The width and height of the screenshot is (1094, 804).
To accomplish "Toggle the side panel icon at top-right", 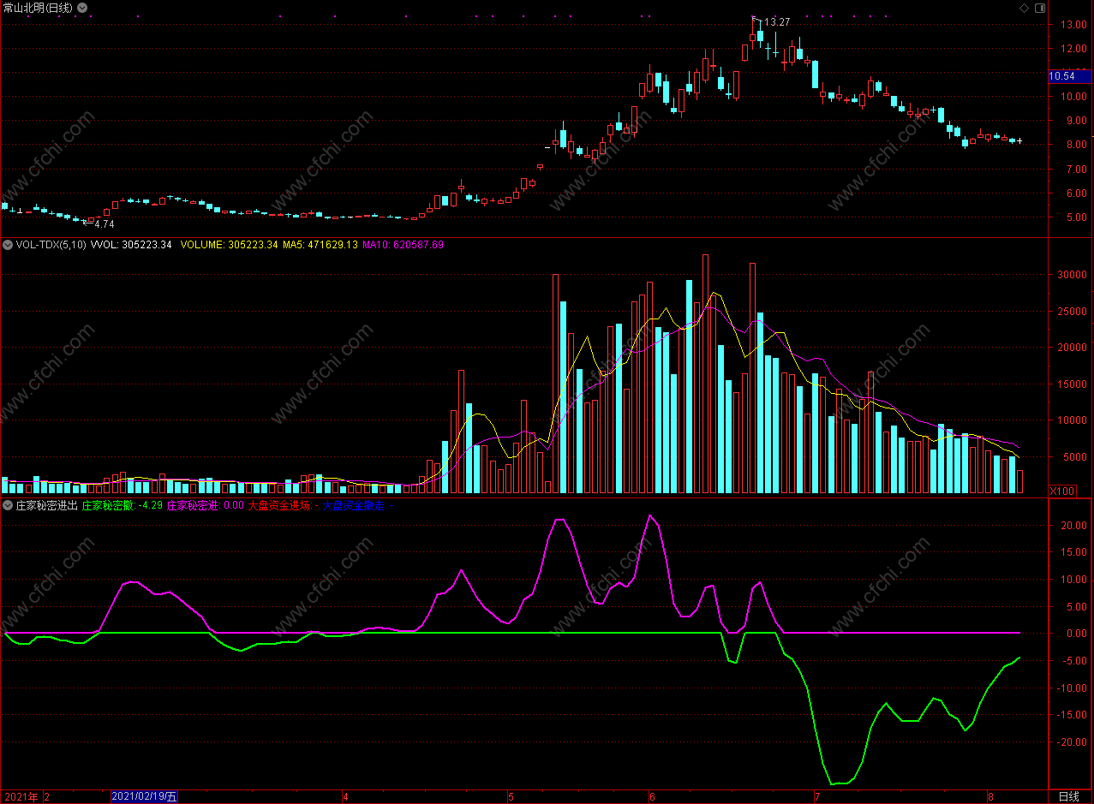I will 1040,8.
